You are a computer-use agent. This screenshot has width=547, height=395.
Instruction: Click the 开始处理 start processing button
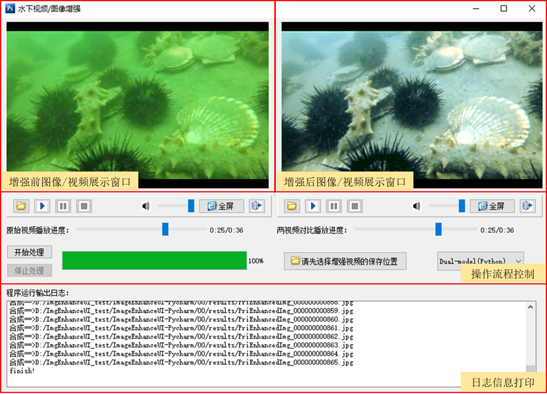click(28, 252)
